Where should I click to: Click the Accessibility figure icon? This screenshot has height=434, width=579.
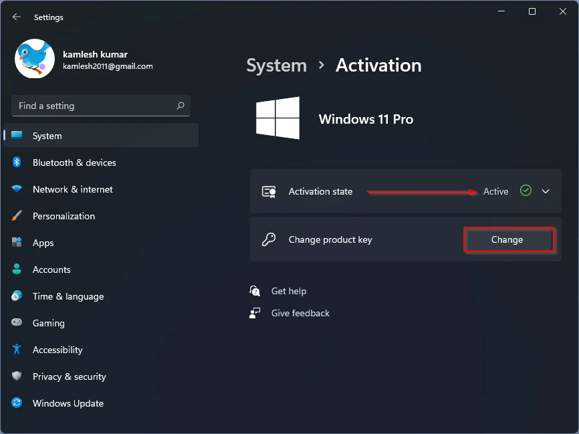pos(17,349)
